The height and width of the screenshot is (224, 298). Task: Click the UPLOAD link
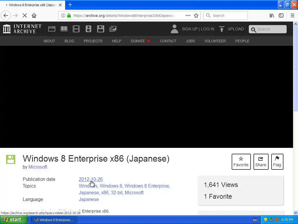pos(235,29)
